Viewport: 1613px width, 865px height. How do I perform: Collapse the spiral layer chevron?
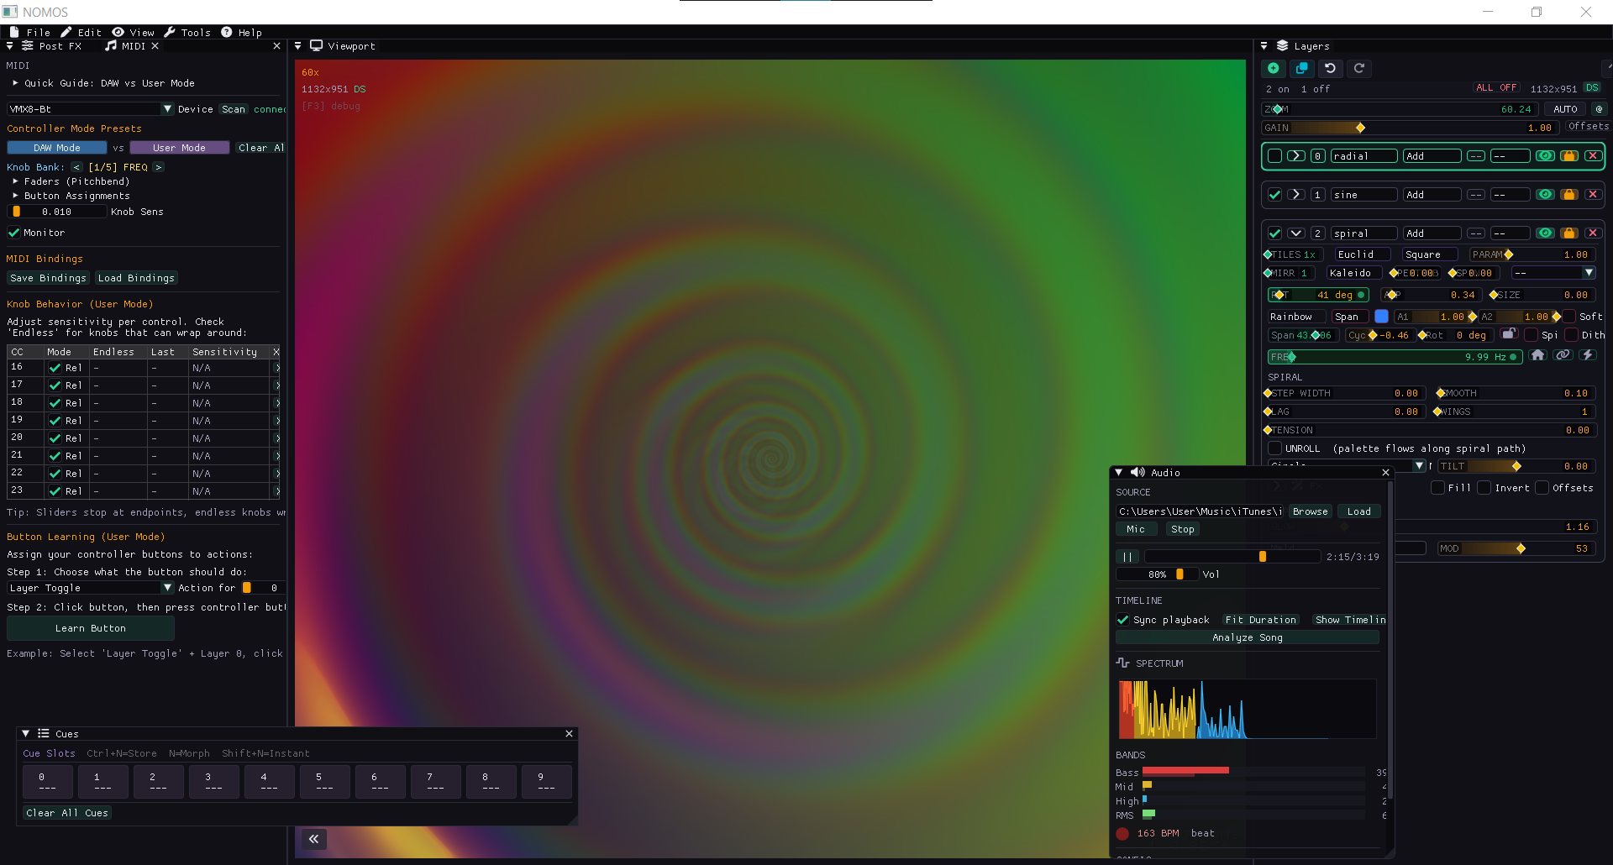tap(1296, 233)
